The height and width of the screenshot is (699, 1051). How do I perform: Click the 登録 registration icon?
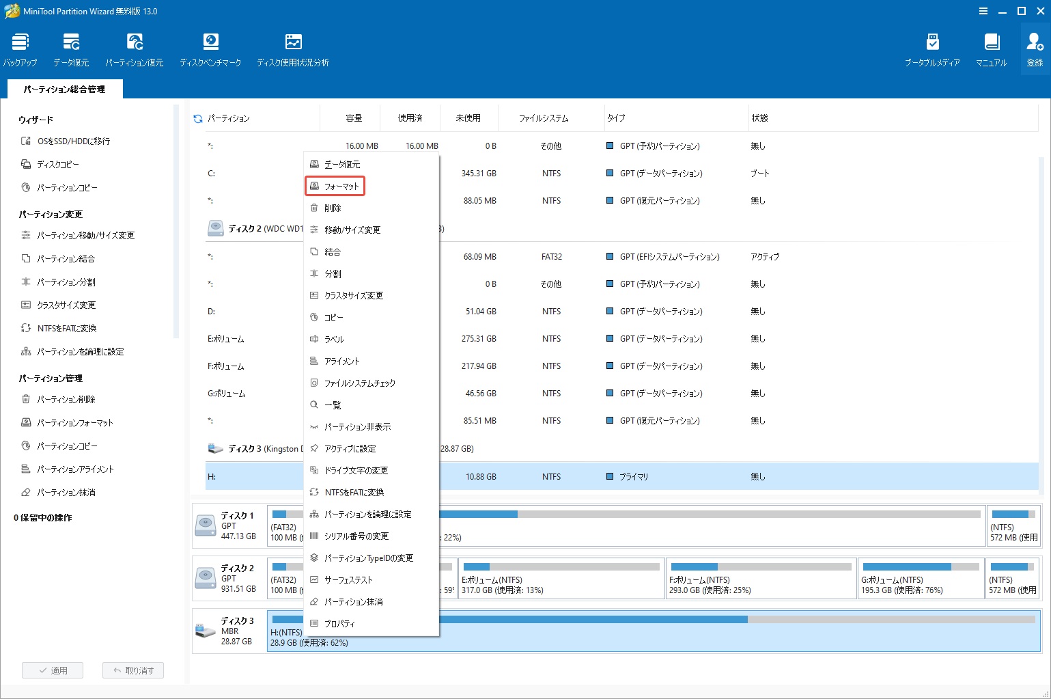[x=1034, y=48]
